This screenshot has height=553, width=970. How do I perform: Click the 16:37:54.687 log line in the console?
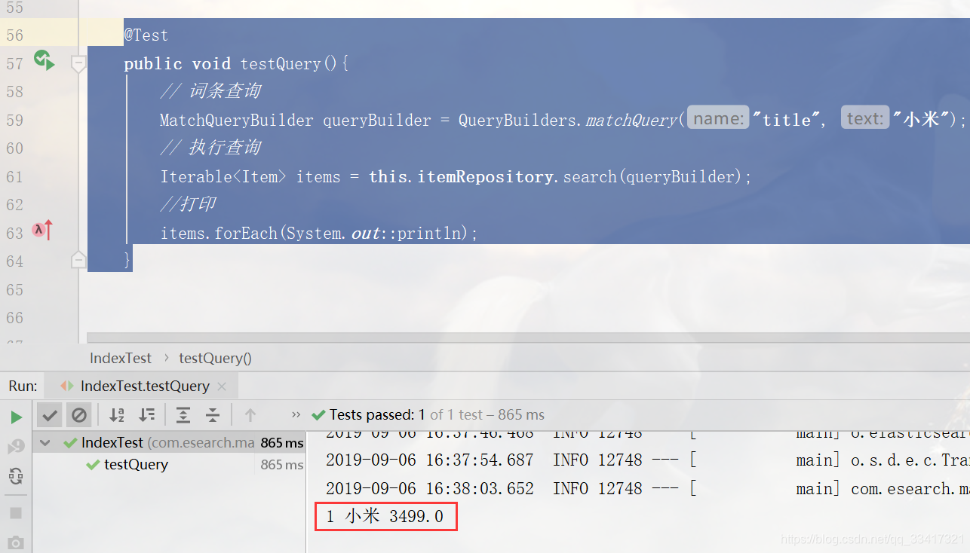pyautogui.click(x=647, y=460)
